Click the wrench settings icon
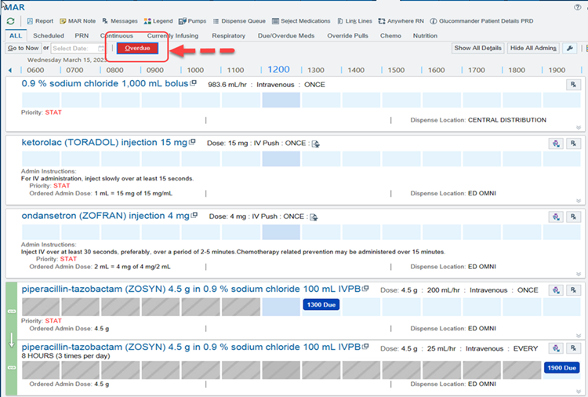Screen dimensions: 588x397 [570, 48]
